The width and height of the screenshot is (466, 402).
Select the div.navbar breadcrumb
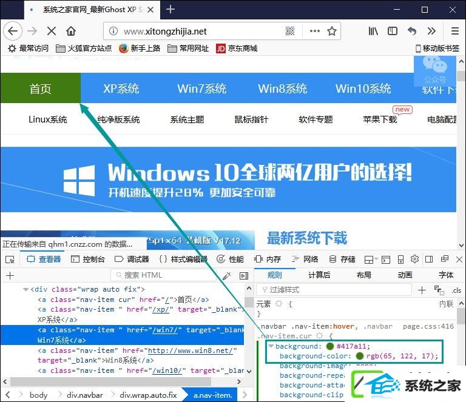pos(85,395)
